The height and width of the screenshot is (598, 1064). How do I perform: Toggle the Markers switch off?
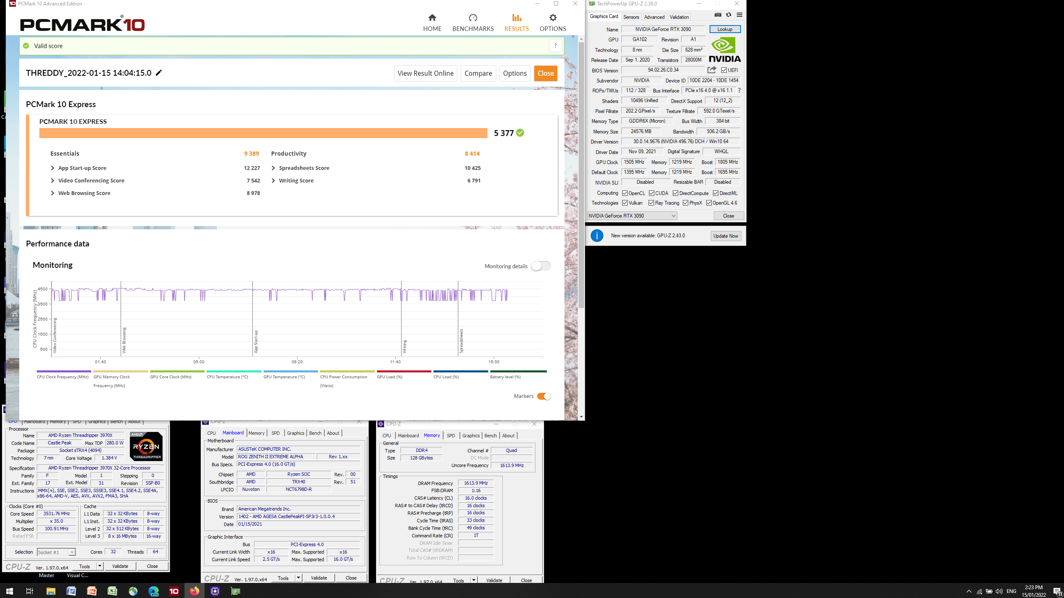pyautogui.click(x=544, y=396)
